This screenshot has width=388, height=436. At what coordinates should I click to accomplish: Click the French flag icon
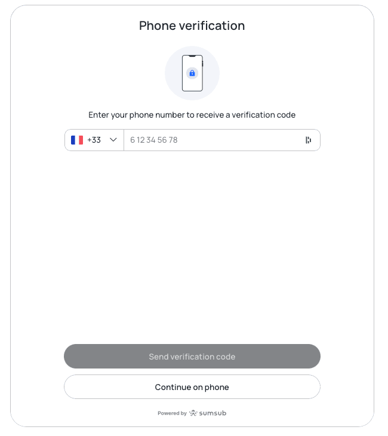pyautogui.click(x=77, y=140)
